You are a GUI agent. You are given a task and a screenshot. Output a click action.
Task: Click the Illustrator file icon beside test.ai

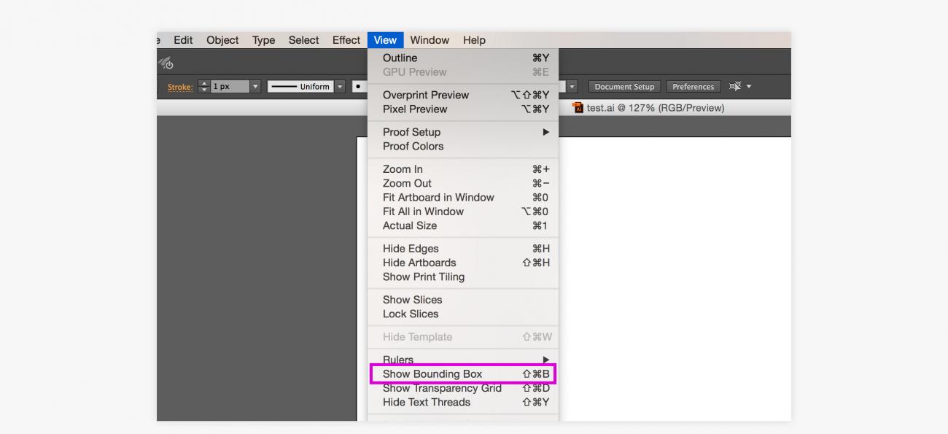pos(578,108)
